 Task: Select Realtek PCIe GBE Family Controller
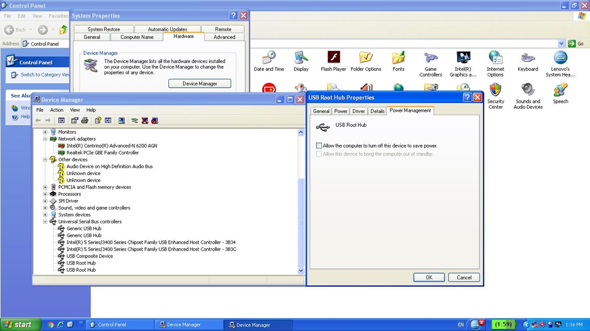coord(102,153)
